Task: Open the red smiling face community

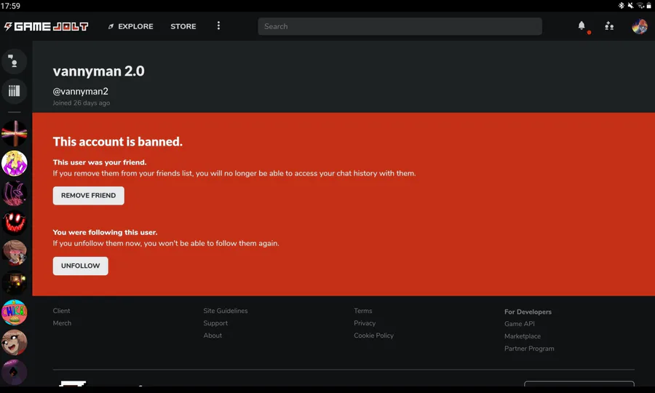Action: click(14, 223)
